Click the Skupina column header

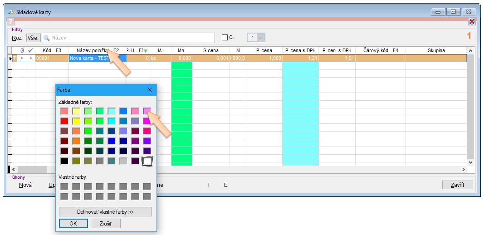click(436, 50)
